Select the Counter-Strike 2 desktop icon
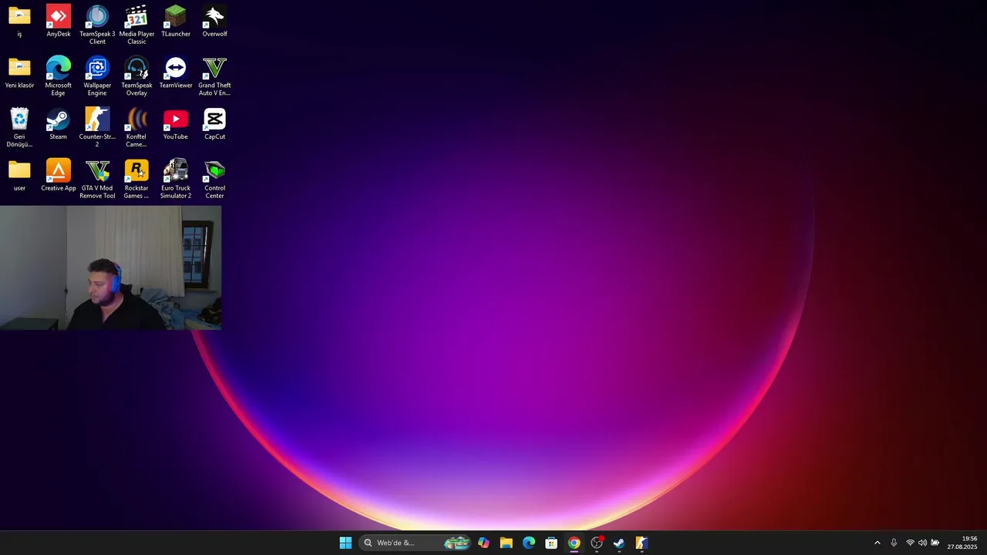 pos(97,128)
